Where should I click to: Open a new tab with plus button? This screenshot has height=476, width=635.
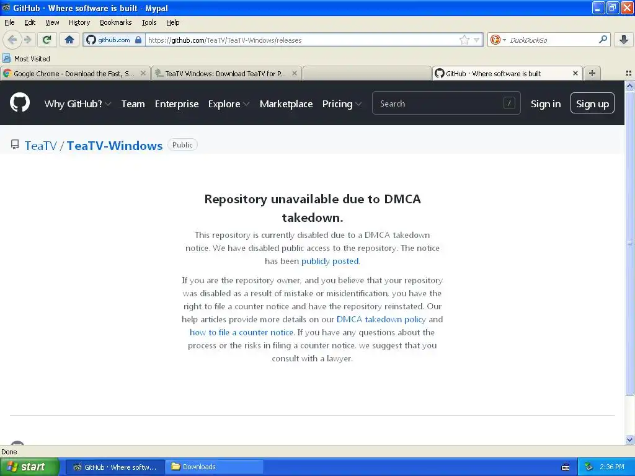[x=592, y=73]
